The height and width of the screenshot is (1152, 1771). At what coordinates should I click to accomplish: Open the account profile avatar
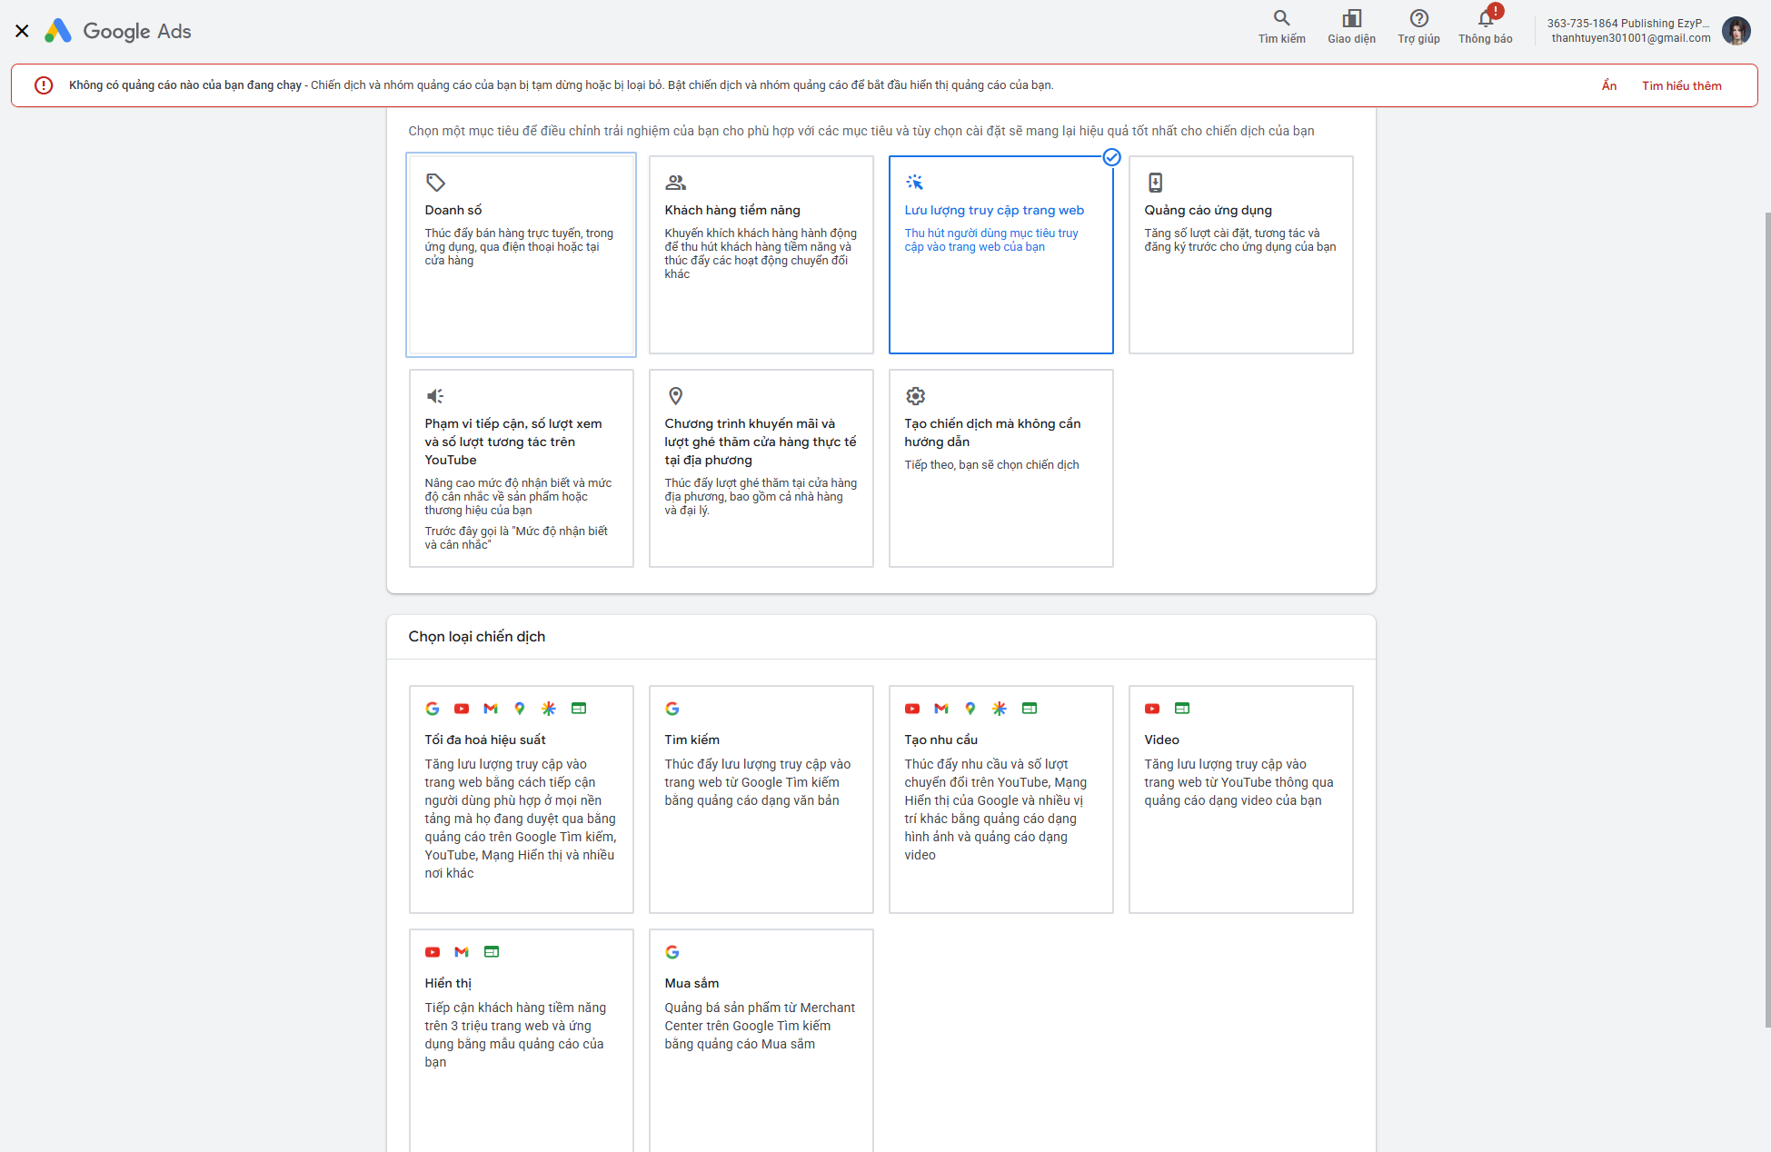(1736, 31)
